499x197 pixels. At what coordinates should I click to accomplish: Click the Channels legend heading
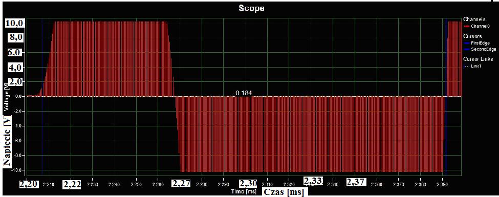click(474, 19)
